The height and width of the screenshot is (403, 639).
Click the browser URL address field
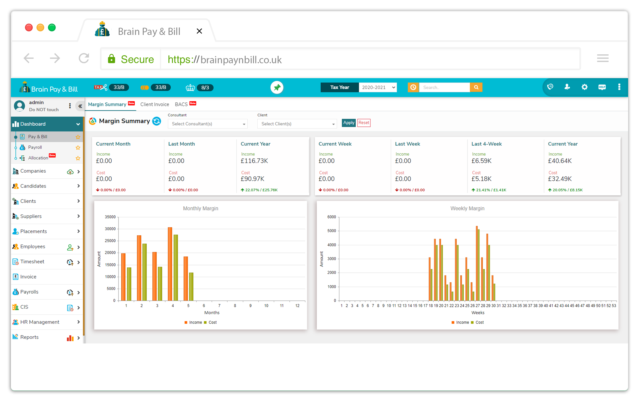(x=370, y=59)
